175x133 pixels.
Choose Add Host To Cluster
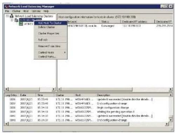tap(51, 23)
